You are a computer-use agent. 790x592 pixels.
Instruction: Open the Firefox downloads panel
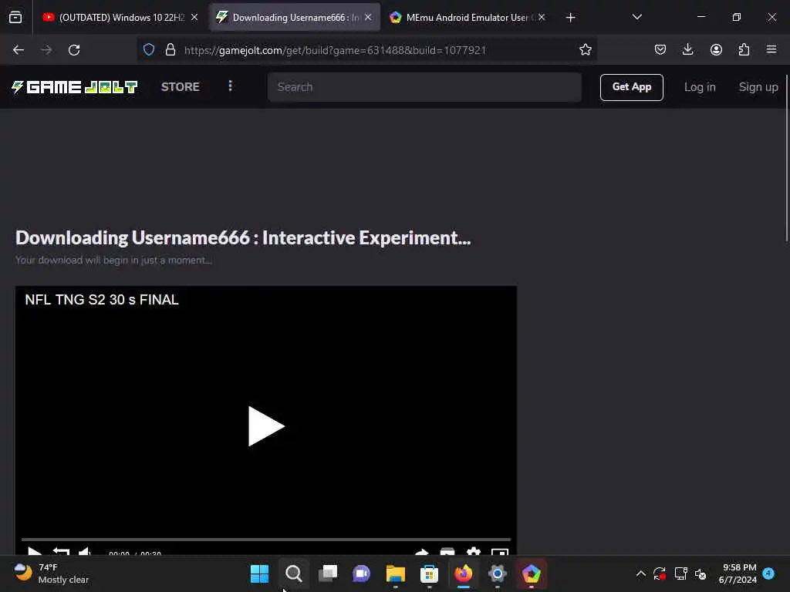coord(687,49)
